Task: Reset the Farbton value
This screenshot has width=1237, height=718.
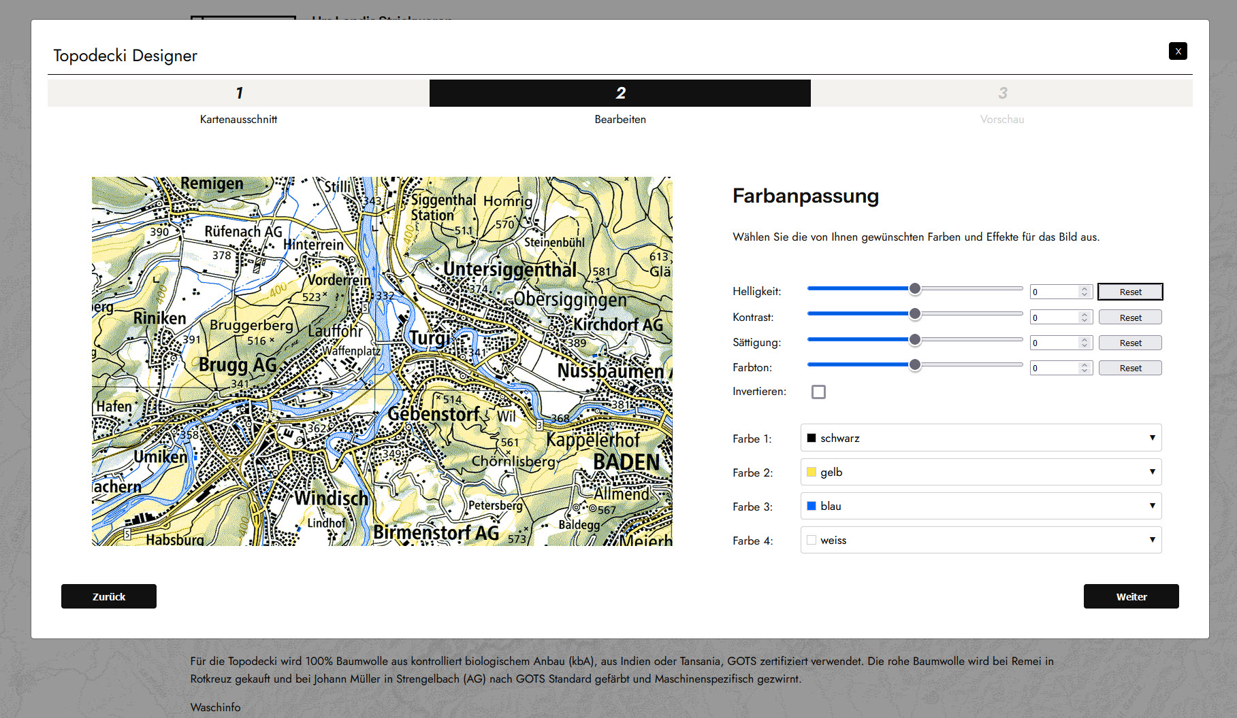Action: 1130,368
